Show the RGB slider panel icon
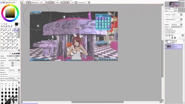 pyautogui.click(x=4, y=3)
